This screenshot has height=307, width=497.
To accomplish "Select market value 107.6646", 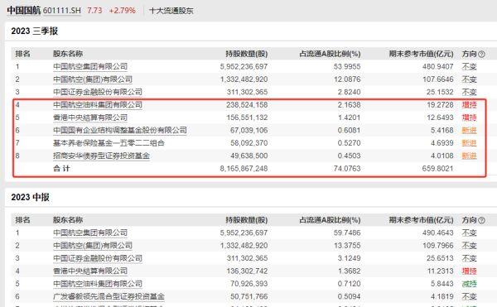I will point(437,79).
